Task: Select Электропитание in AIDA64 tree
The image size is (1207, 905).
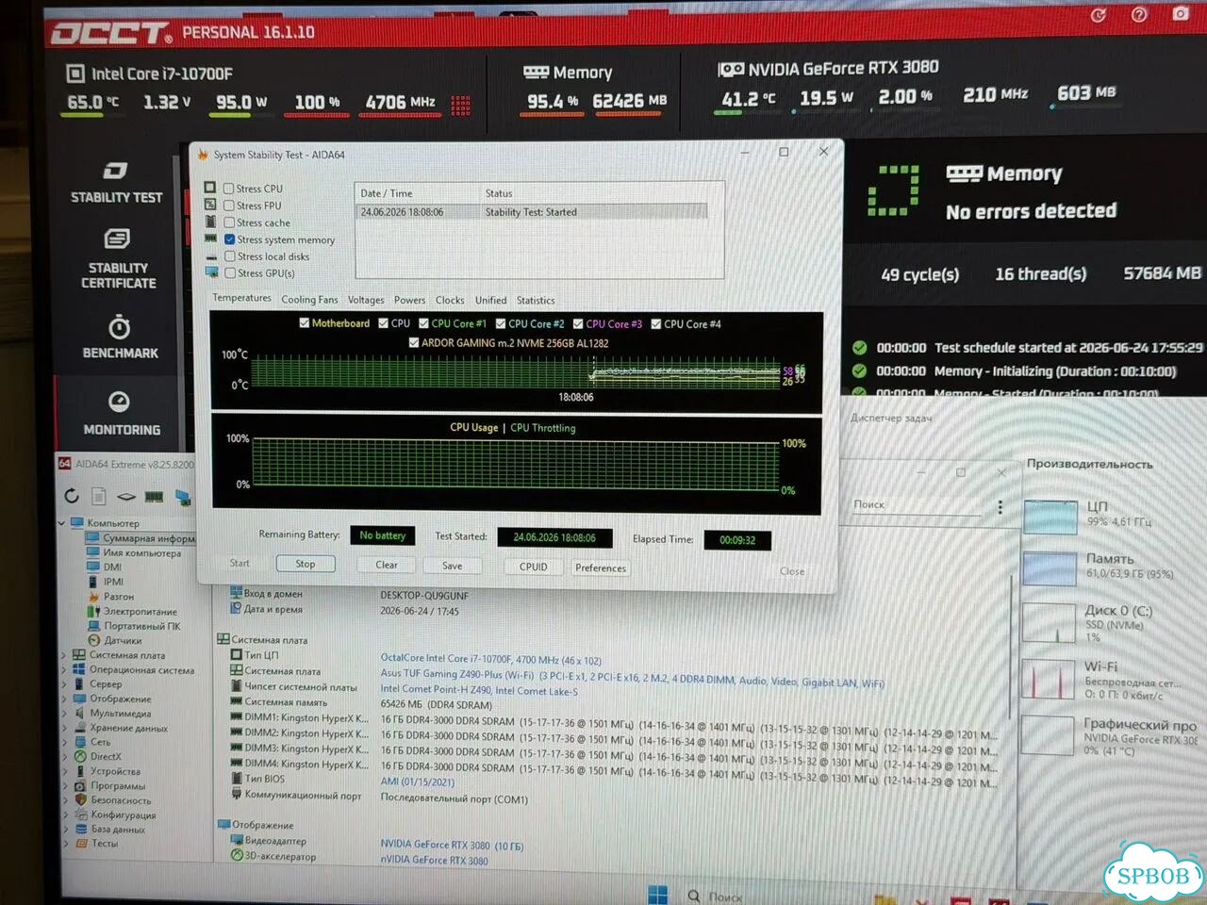Action: [x=132, y=611]
